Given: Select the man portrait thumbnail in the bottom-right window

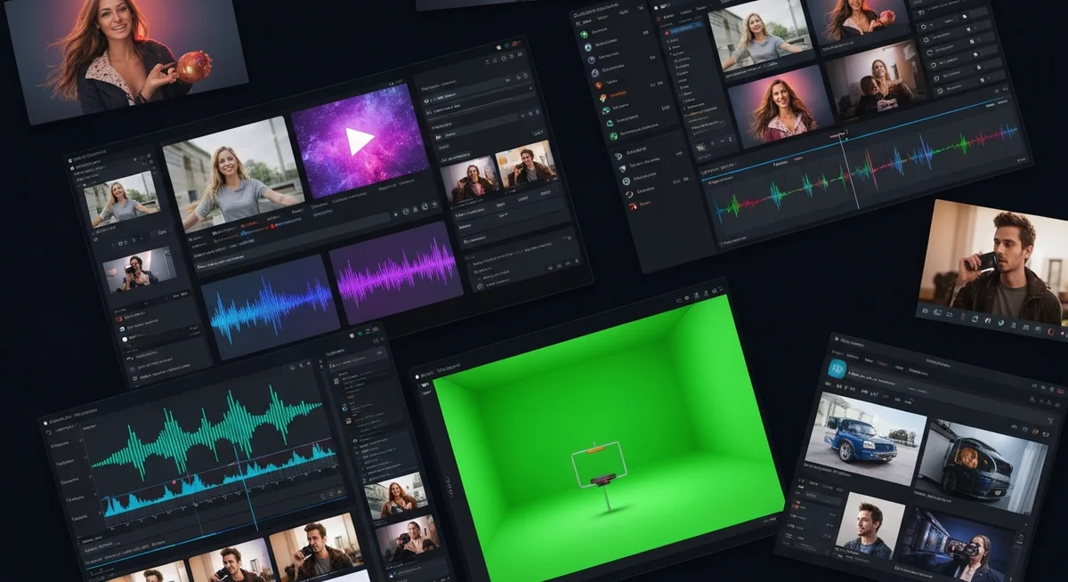Looking at the screenshot, I should 871,525.
